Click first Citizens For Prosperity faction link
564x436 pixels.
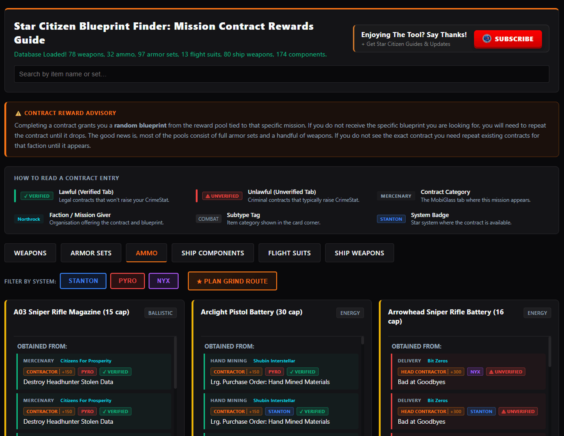tap(86, 361)
